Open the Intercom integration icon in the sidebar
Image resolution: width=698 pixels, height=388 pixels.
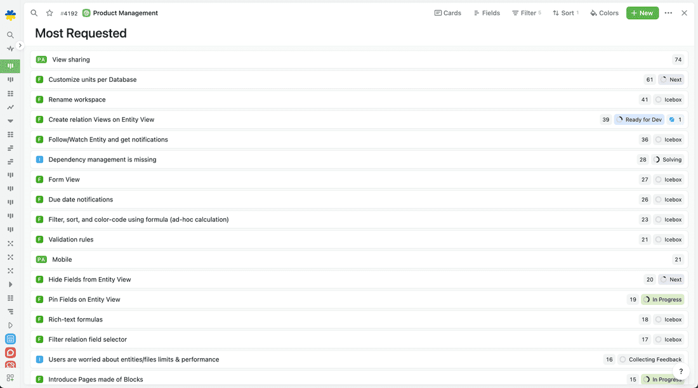coord(10,340)
